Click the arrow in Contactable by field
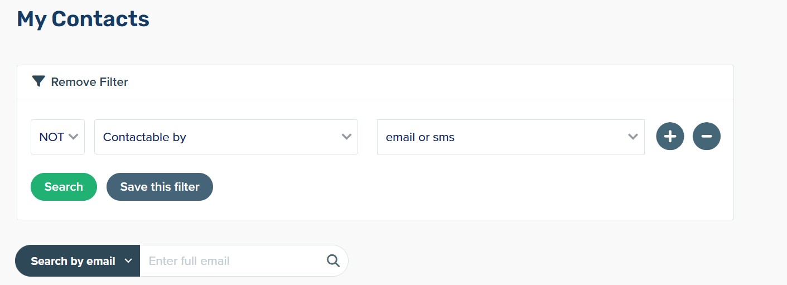The height and width of the screenshot is (285, 787). point(346,137)
